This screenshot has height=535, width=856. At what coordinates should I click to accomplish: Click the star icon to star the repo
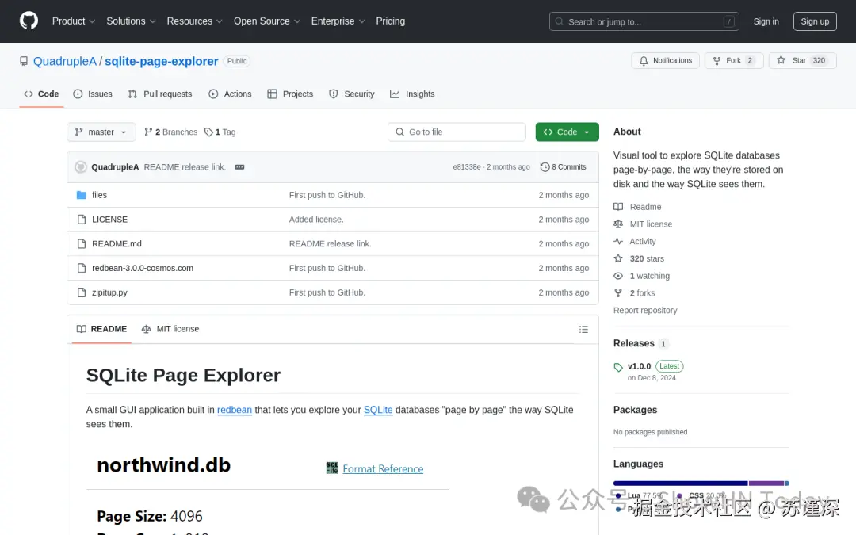pos(782,60)
